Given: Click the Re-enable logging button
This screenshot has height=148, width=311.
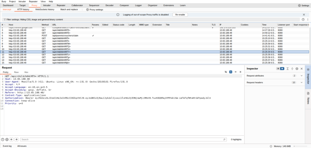Looking at the screenshot, I should [x=180, y=15].
